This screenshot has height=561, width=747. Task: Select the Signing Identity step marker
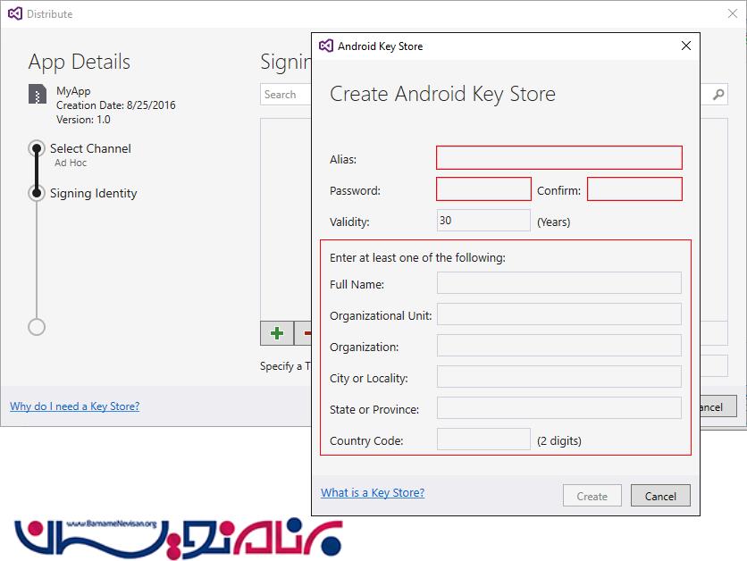pos(37,193)
